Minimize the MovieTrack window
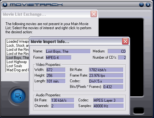 (x=141, y=5)
